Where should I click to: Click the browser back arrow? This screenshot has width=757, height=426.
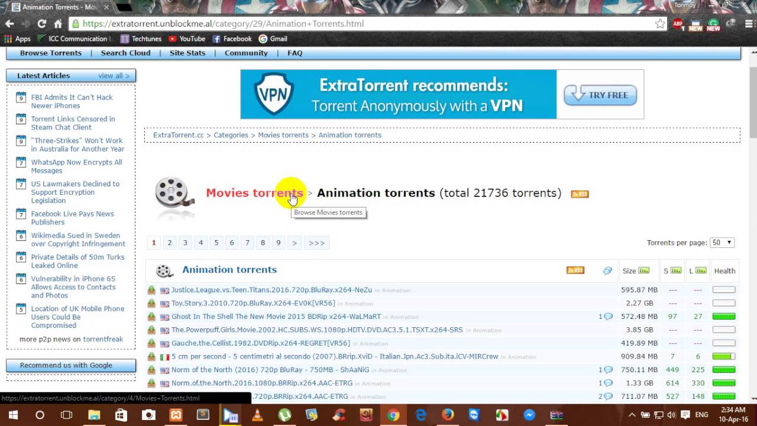pos(9,24)
